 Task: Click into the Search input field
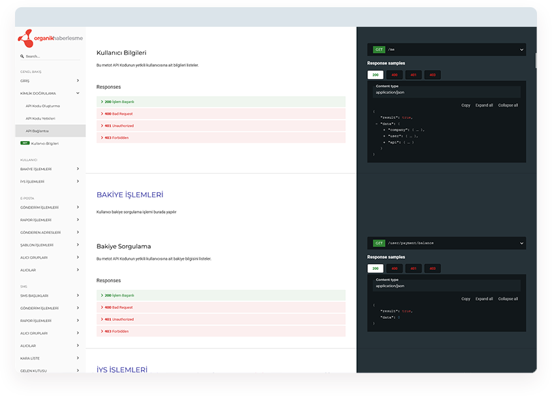(52, 57)
